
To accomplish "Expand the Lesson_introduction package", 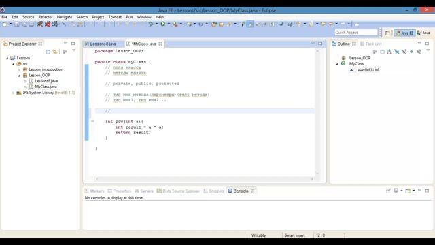I will pyautogui.click(x=19, y=69).
